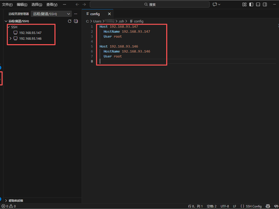Click the .ssh breadcrumb segment
The width and height of the screenshot is (279, 209).
coord(122,21)
